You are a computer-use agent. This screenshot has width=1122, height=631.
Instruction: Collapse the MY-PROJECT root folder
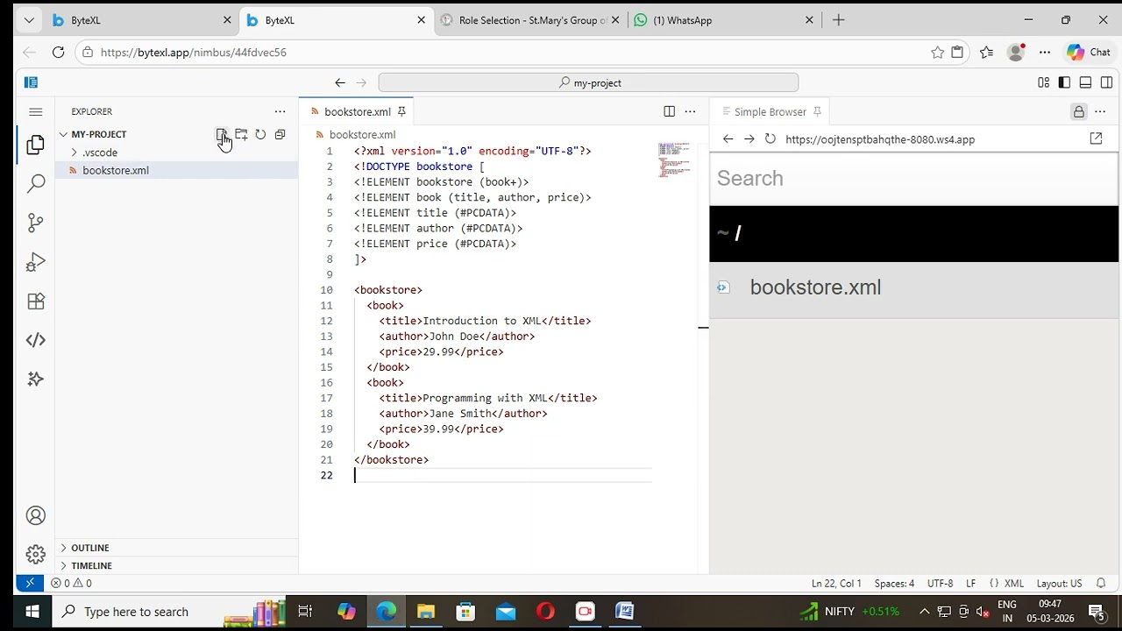pyautogui.click(x=98, y=134)
